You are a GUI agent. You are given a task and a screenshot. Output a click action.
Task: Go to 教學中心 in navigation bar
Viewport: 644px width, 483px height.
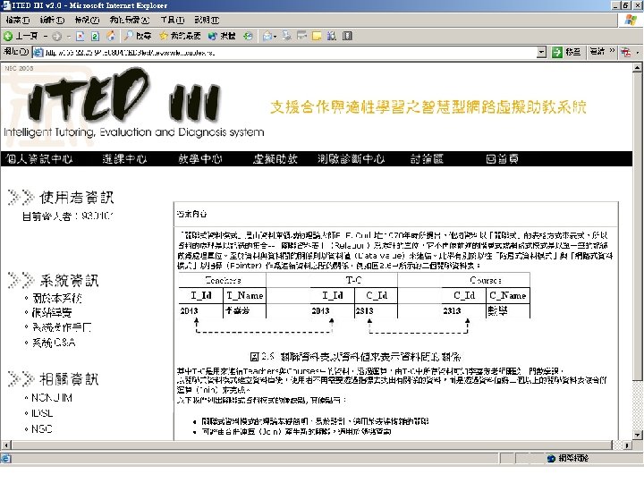(200, 159)
